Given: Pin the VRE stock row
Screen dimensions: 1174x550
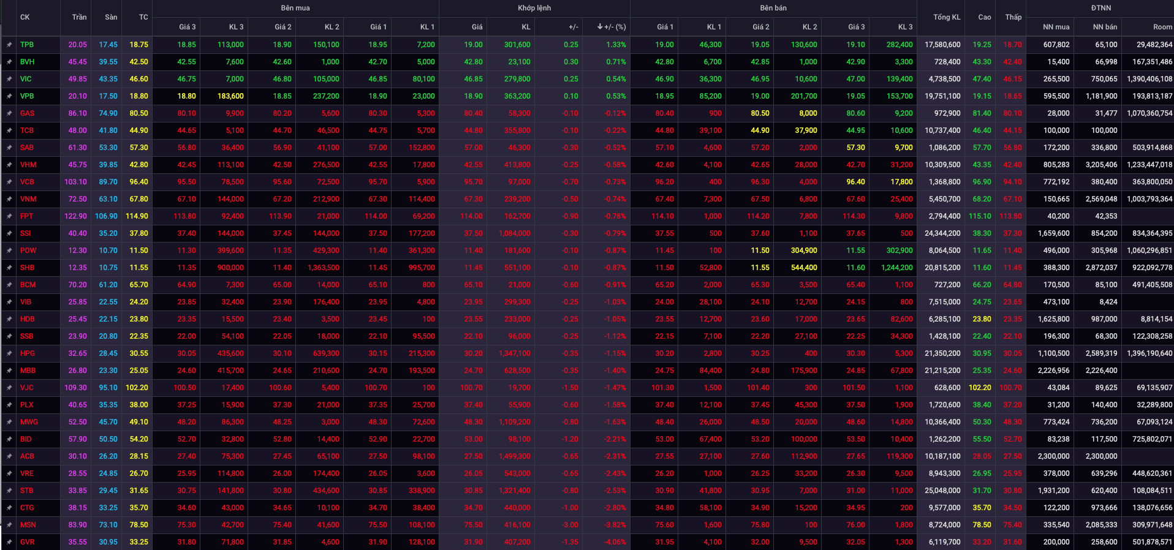Looking at the screenshot, I should 9,473.
